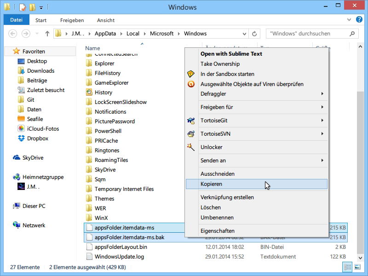Screen dimensions: 368x276
Task: Click the antivirus icon beside Ausgewählte Objekte auf Viren überprüfen
Action: coord(191,84)
